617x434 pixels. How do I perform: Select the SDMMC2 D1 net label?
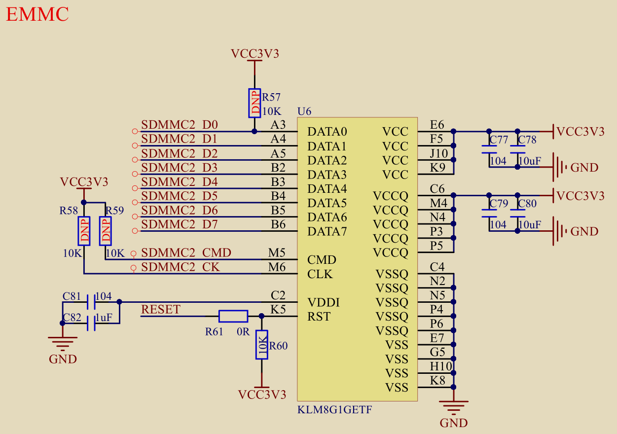pos(180,139)
